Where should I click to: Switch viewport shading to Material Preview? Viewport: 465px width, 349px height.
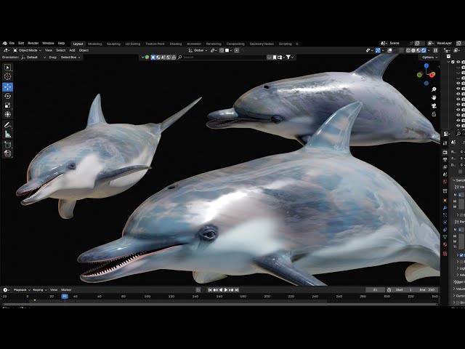418,50
